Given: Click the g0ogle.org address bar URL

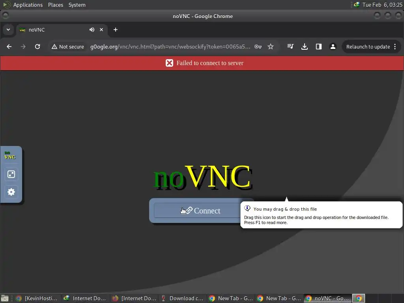Looking at the screenshot, I should coord(170,47).
